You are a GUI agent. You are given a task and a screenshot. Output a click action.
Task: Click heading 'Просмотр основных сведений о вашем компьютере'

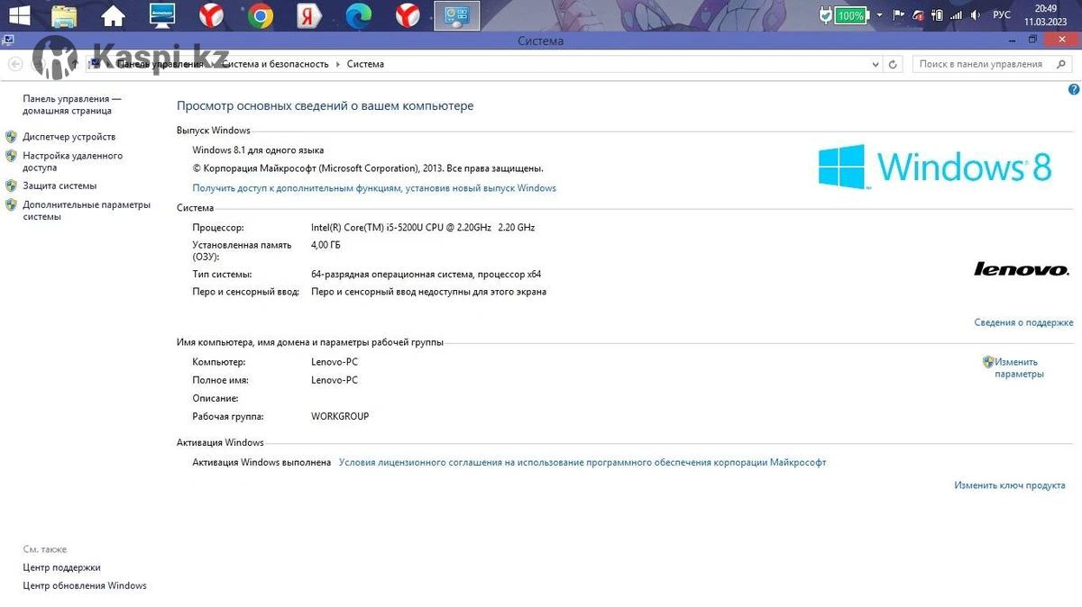coord(325,105)
